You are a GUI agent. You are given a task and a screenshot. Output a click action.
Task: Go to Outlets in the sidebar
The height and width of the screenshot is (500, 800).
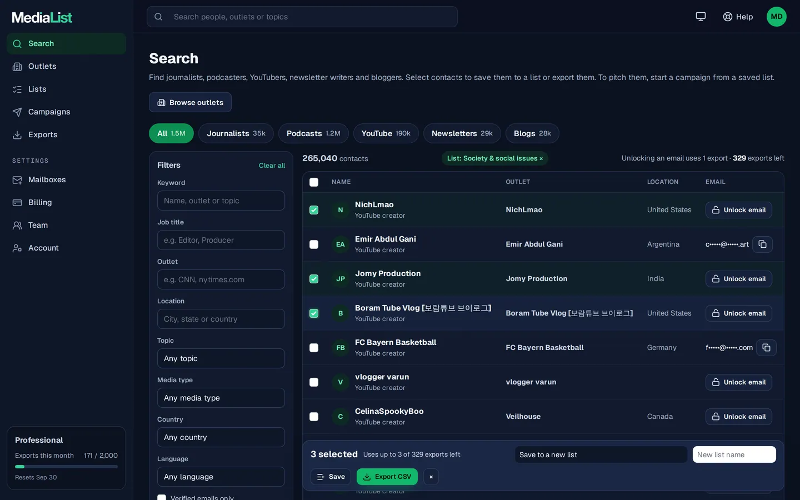point(66,66)
